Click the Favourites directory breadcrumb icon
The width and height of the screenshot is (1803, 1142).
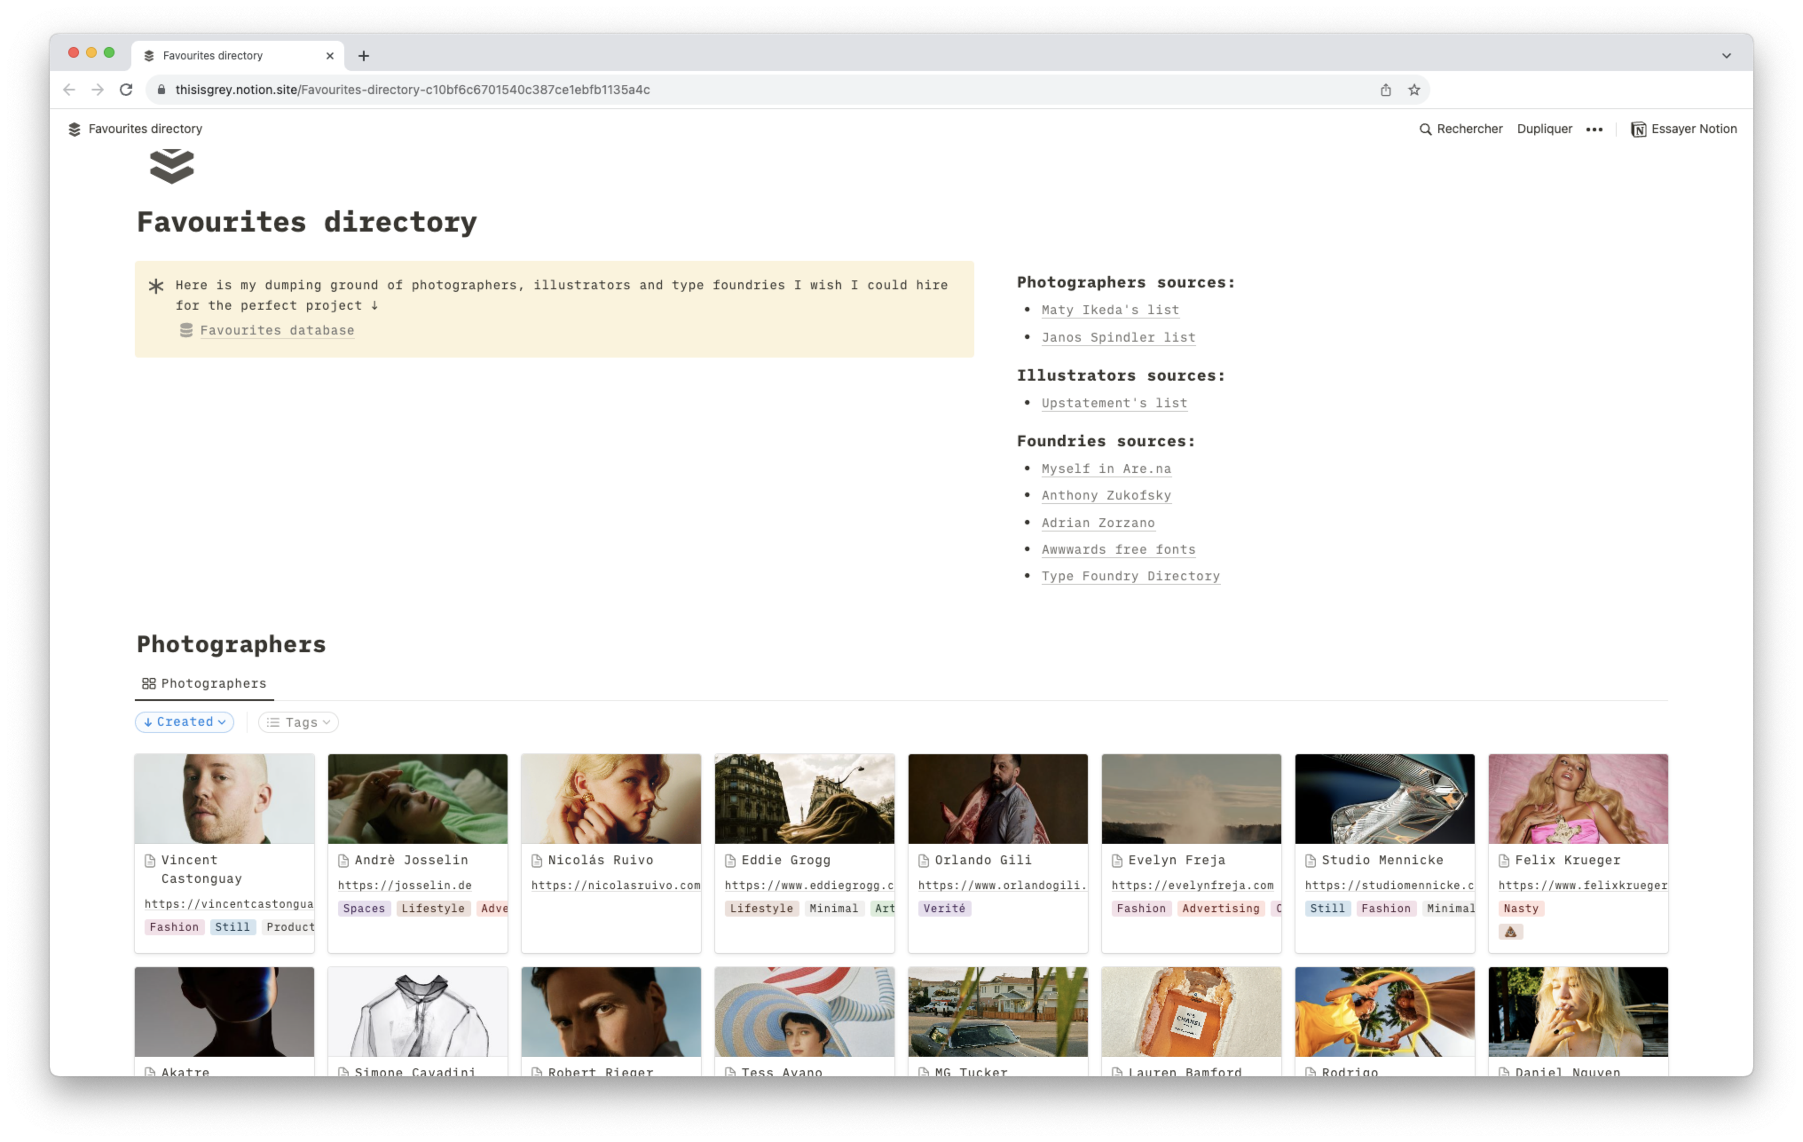click(x=74, y=129)
